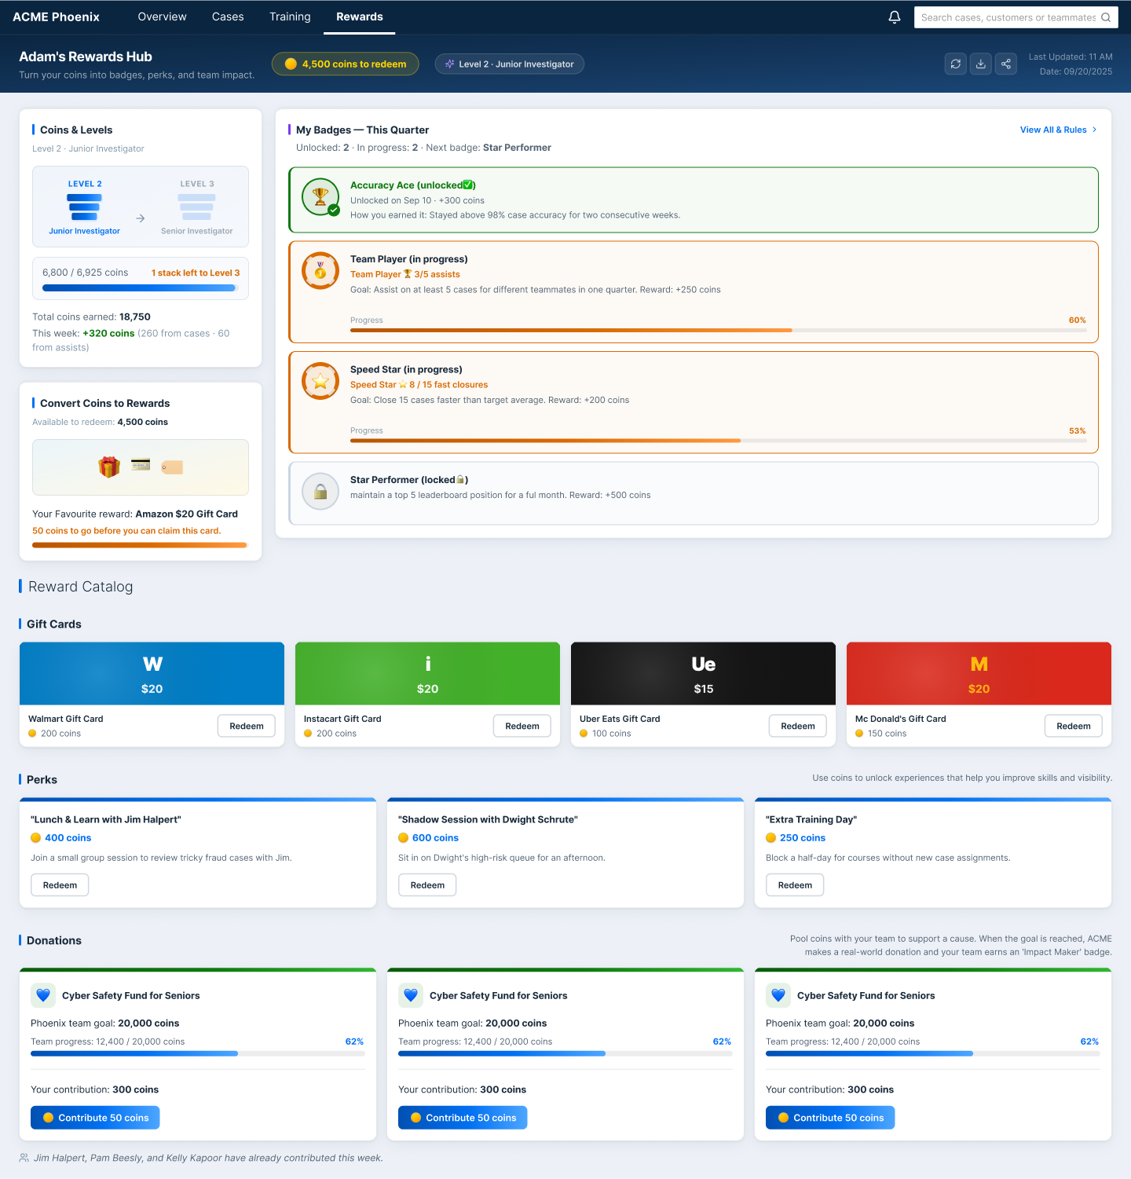This screenshot has height=1179, width=1131.
Task: Click the Uber Eats gift card banner
Action: pyautogui.click(x=703, y=674)
